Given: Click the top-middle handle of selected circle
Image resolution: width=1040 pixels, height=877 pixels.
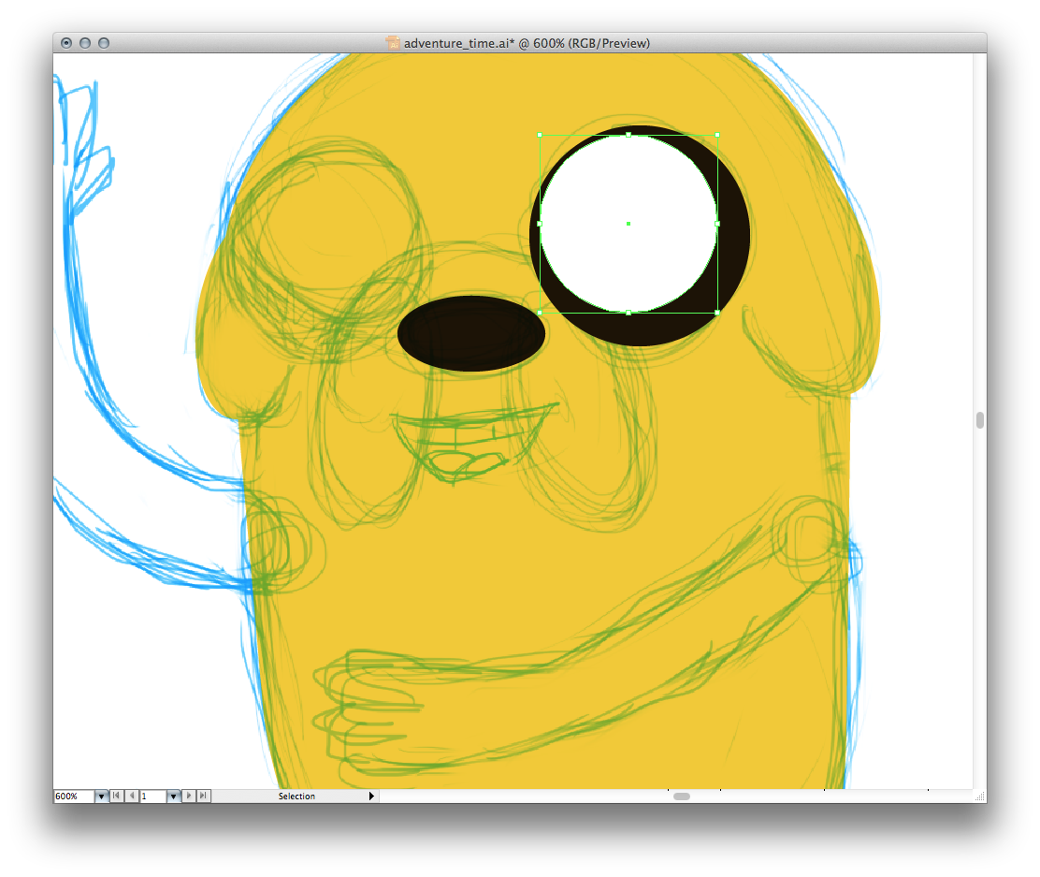Looking at the screenshot, I should 628,135.
